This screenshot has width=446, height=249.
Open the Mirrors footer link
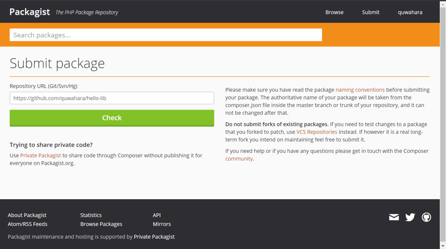click(x=162, y=224)
